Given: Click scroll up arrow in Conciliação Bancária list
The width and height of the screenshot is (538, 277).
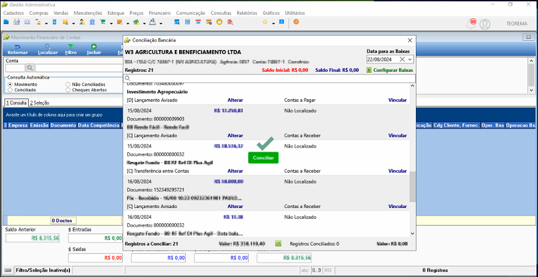Looking at the screenshot, I should (412, 87).
